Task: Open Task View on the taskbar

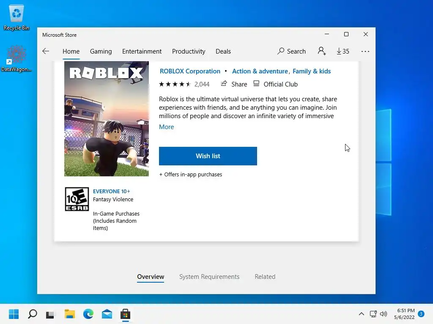Action: point(50,314)
